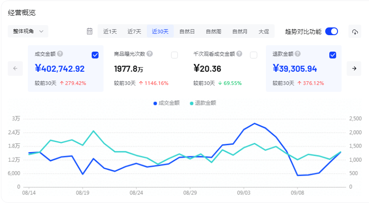The height and width of the screenshot is (206, 369).
Task: Click the 1977.8万 exposure count value
Action: pyautogui.click(x=129, y=69)
